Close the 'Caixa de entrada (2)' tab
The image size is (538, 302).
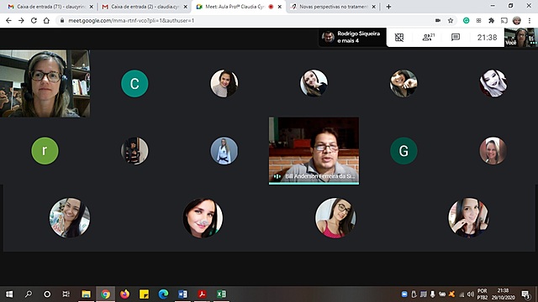click(185, 7)
